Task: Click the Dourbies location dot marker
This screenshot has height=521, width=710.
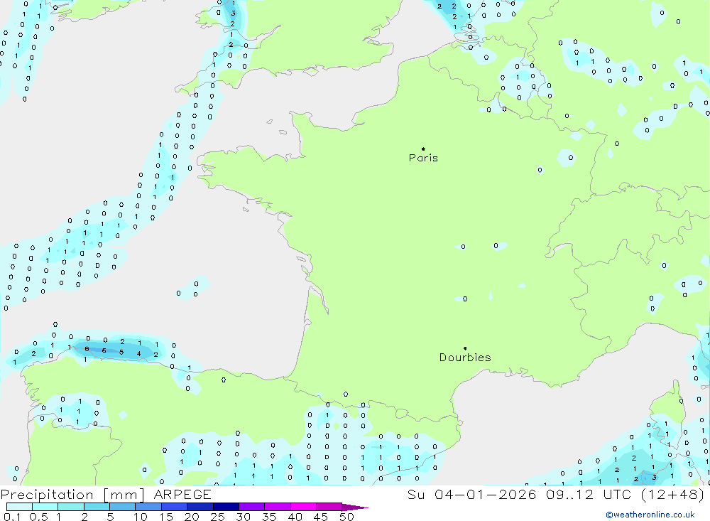Action: (465, 348)
